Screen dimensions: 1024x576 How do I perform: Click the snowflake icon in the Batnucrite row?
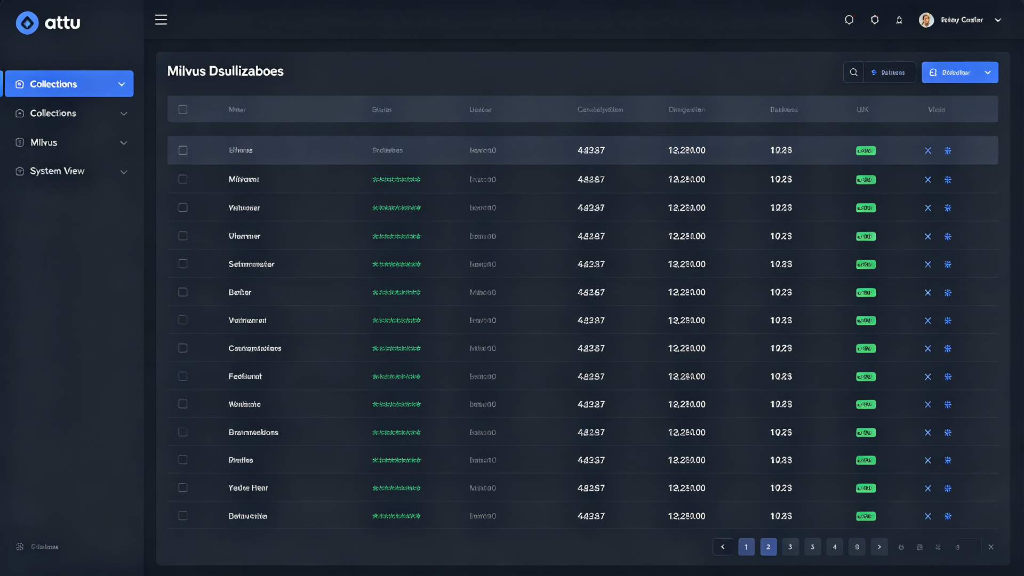pos(948,517)
